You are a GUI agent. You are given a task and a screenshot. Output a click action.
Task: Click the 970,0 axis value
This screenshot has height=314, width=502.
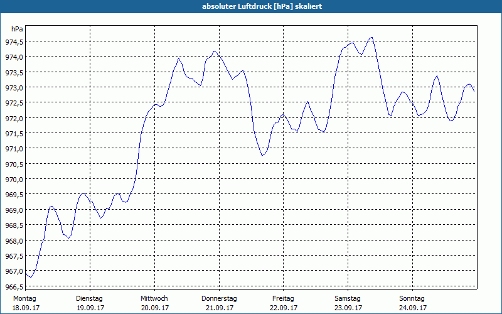point(14,180)
